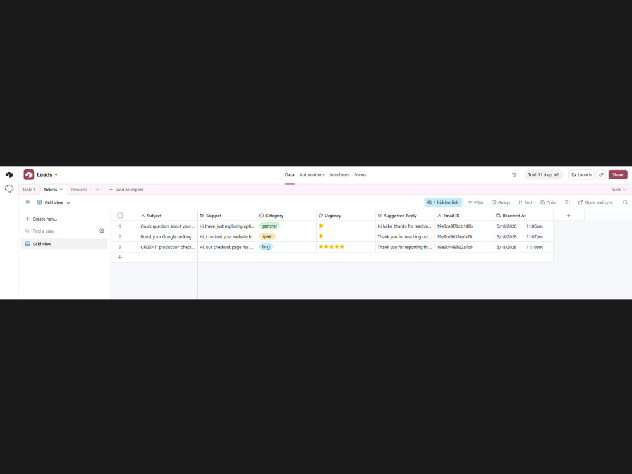Open the base history icon
The image size is (632, 474).
(x=514, y=174)
